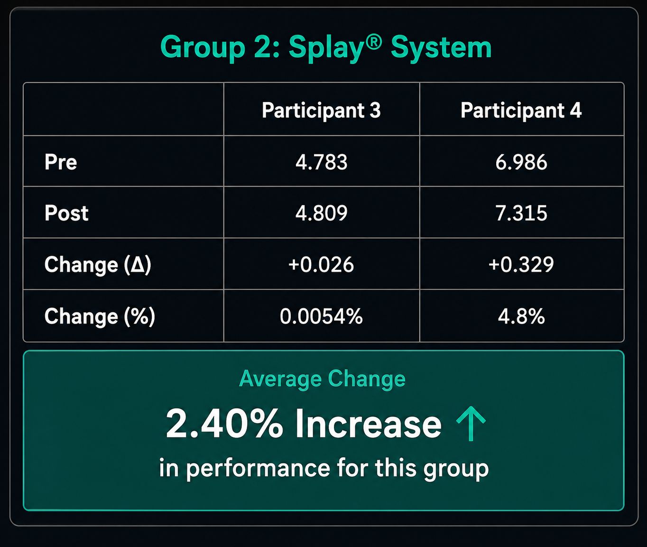Select the +0.329 change cell
This screenshot has width=647, height=547.
[521, 264]
